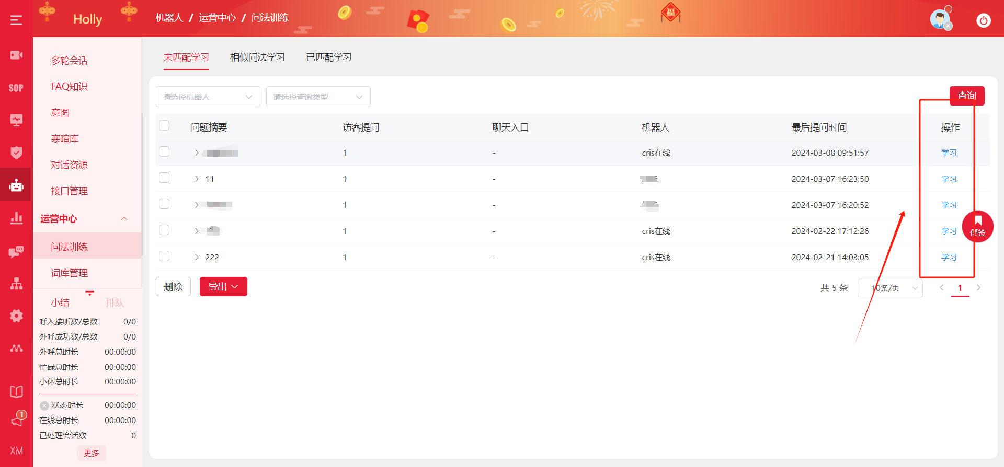Image resolution: width=1004 pixels, height=467 pixels.
Task: Click the floating bookmark button
Action: [978, 226]
